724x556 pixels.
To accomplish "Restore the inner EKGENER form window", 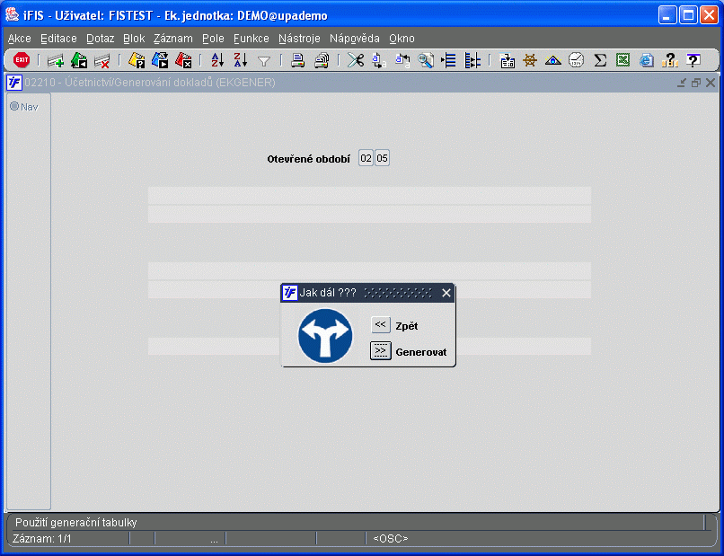I will pos(696,83).
